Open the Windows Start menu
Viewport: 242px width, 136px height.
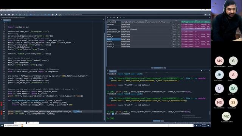pyautogui.click(x=2, y=126)
